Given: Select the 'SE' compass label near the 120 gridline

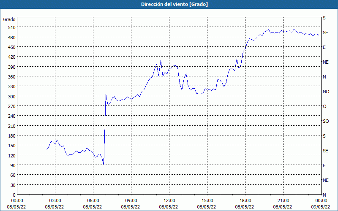Looking at the screenshot, I should (x=325, y=151).
